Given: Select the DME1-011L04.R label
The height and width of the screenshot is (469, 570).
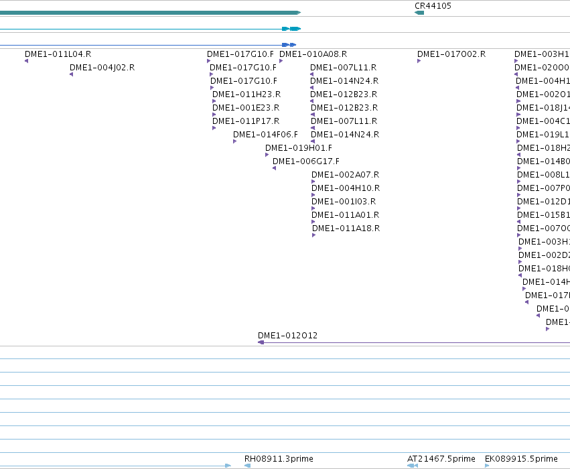Looking at the screenshot, I should (x=58, y=54).
